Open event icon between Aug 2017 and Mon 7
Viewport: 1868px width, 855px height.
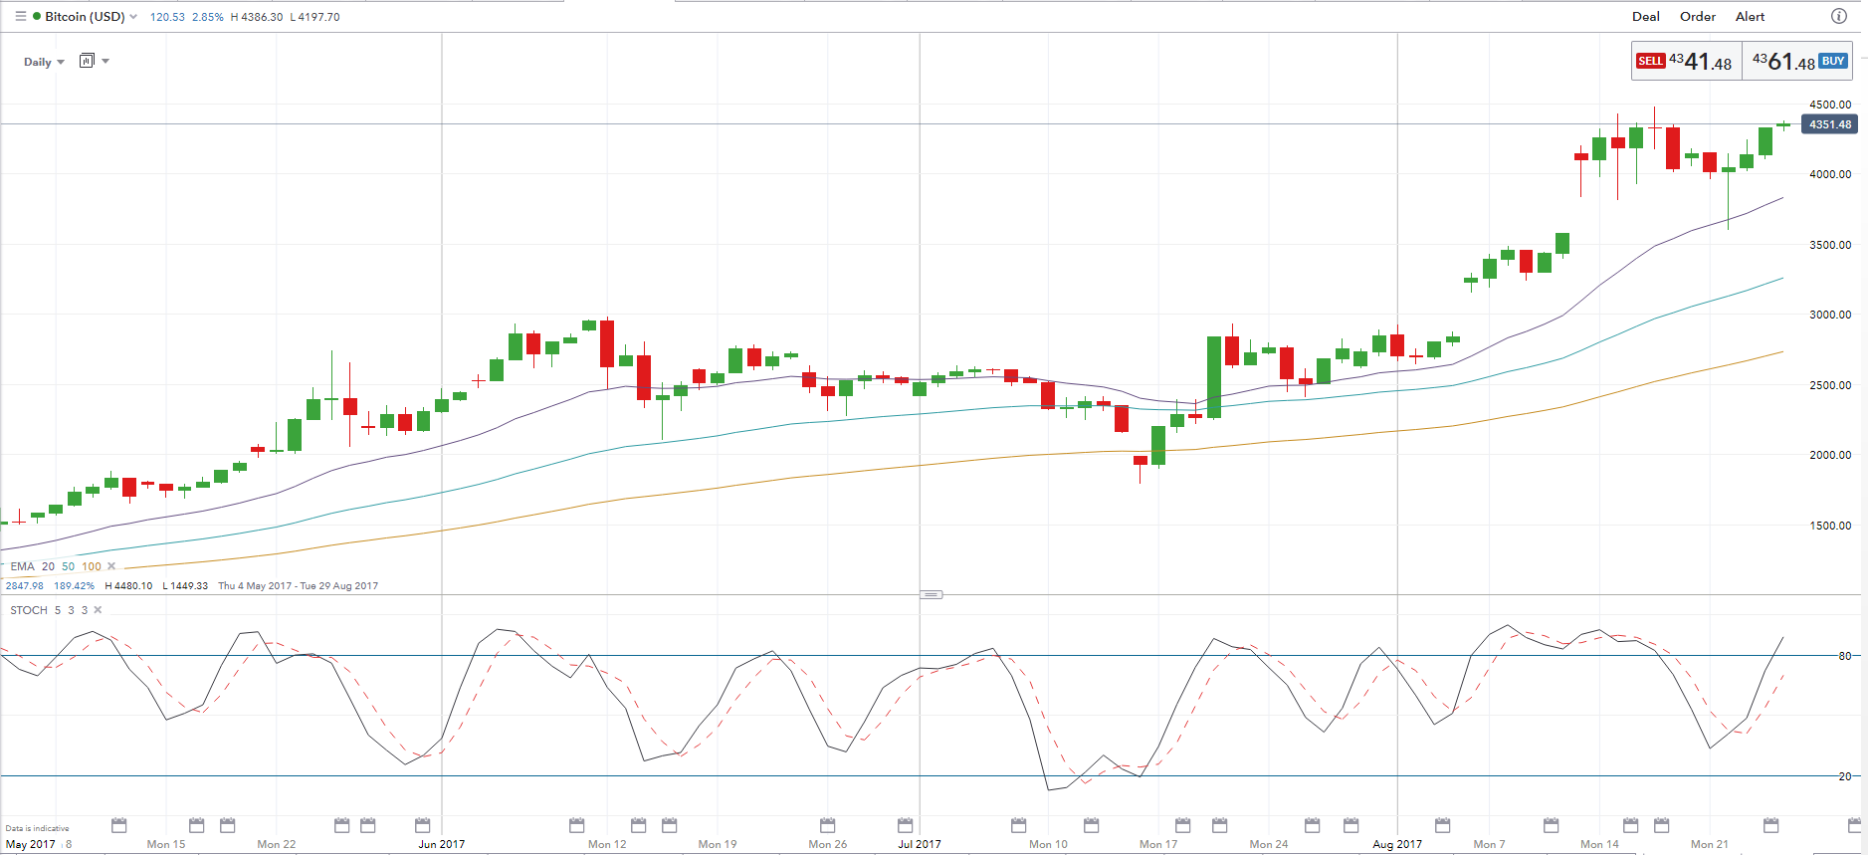(1443, 825)
